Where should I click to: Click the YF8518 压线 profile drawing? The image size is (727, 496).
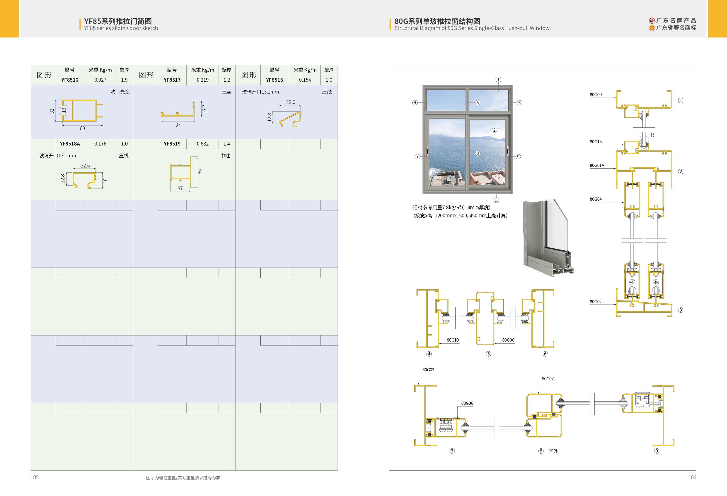pyautogui.click(x=290, y=119)
